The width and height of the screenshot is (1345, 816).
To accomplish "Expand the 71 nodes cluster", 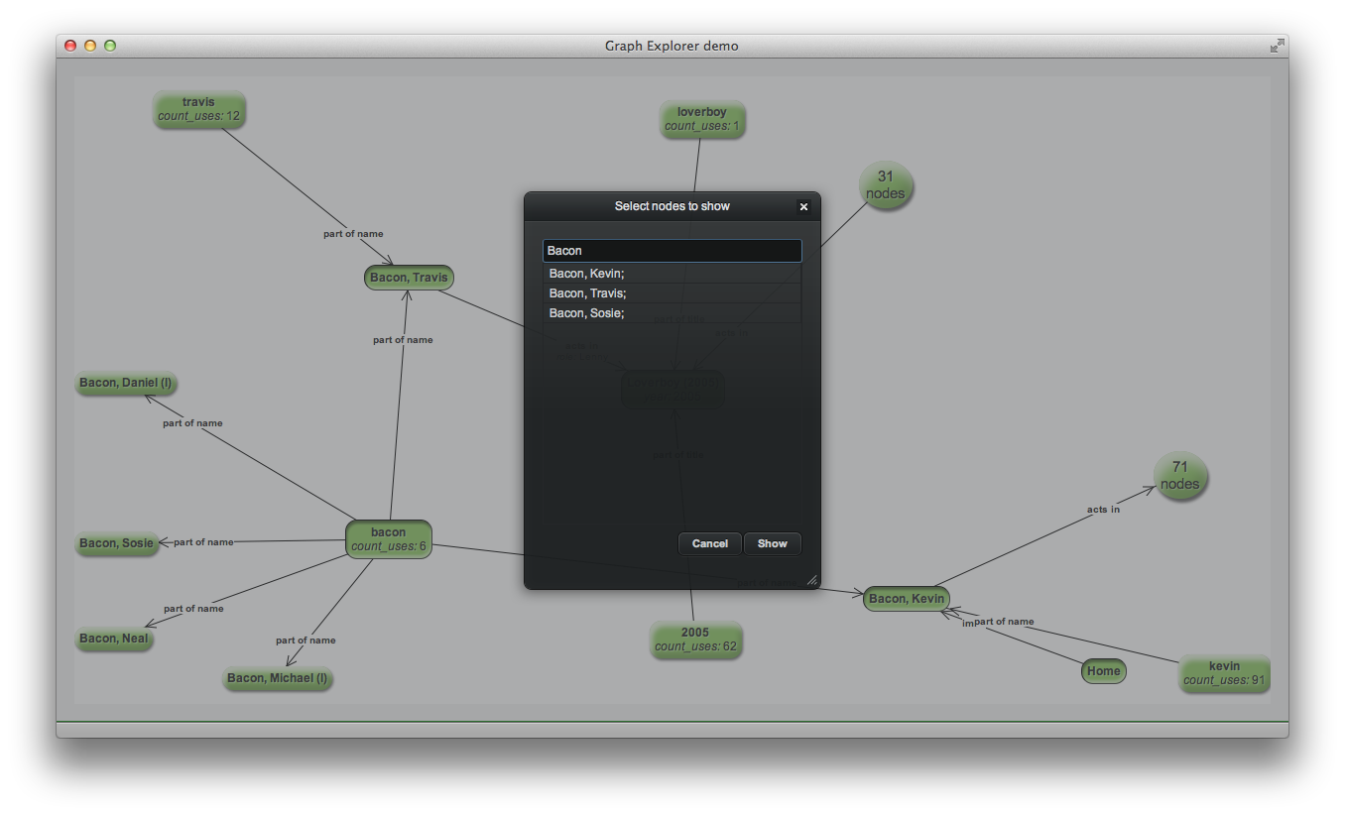I will tap(1179, 476).
